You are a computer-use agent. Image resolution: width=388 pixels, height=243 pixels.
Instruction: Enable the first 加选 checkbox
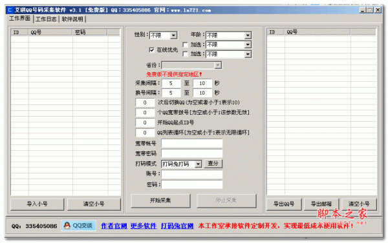click(185, 44)
